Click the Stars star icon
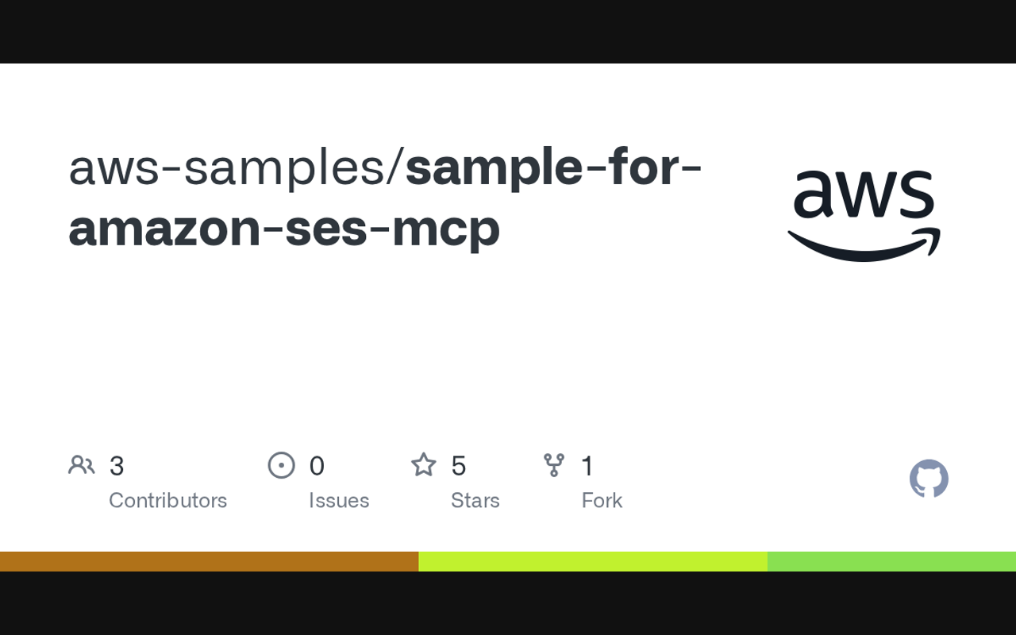Screen dimensions: 1016x635 (x=424, y=465)
